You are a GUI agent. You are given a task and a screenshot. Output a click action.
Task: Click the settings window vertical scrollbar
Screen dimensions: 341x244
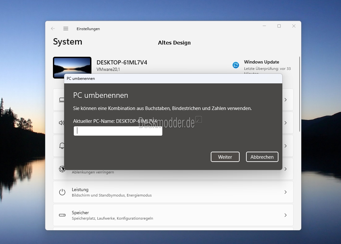tap(300, 94)
